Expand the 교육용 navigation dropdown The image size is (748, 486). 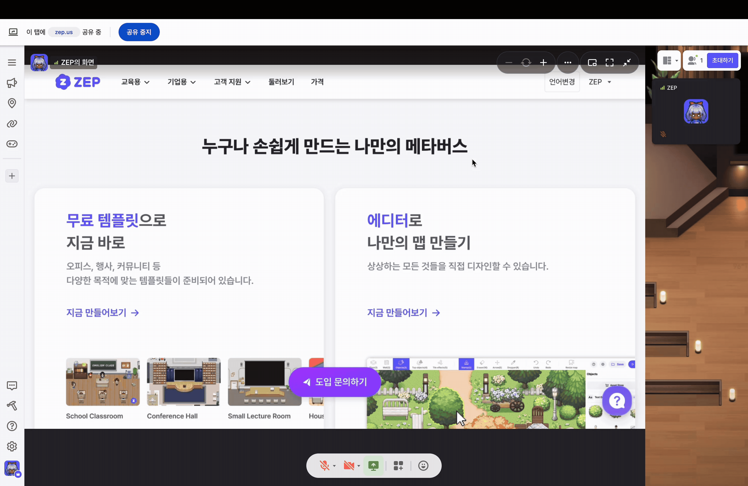[135, 82]
